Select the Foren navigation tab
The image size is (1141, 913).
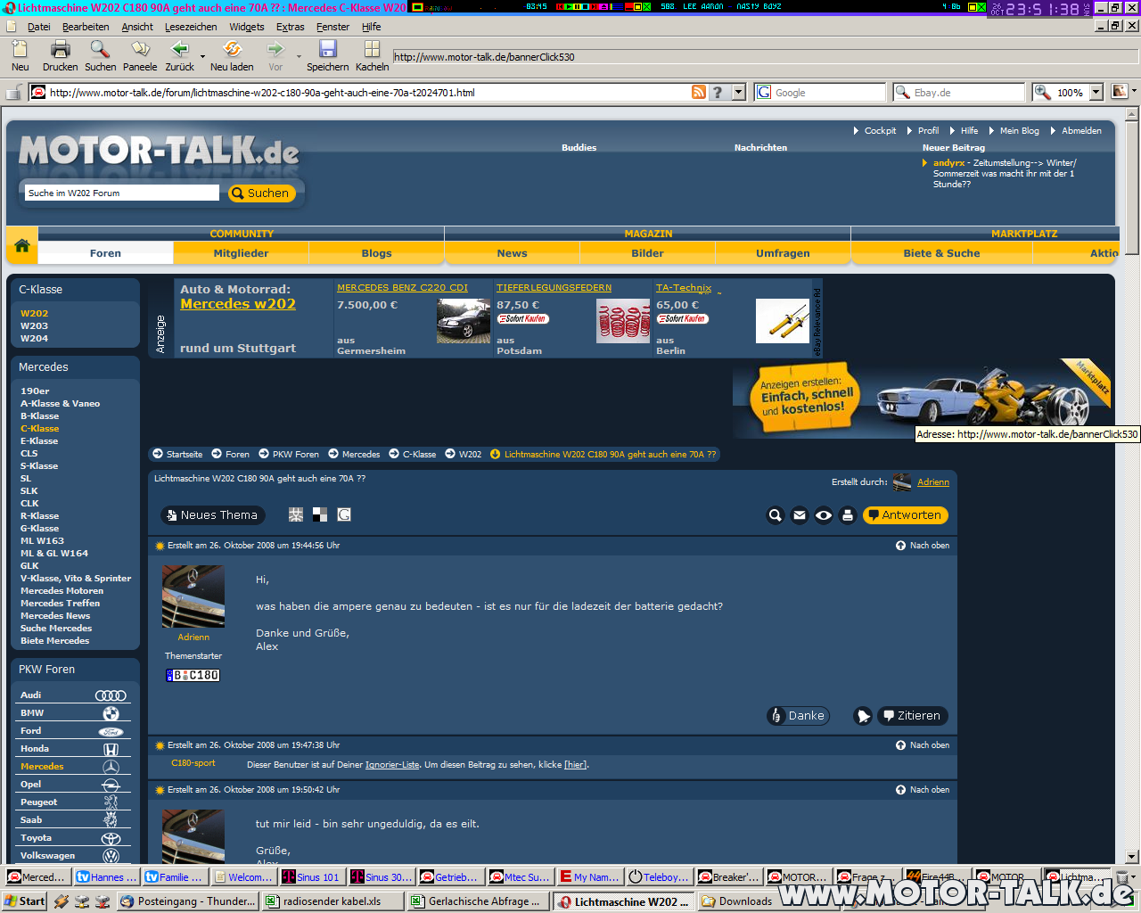click(x=105, y=253)
